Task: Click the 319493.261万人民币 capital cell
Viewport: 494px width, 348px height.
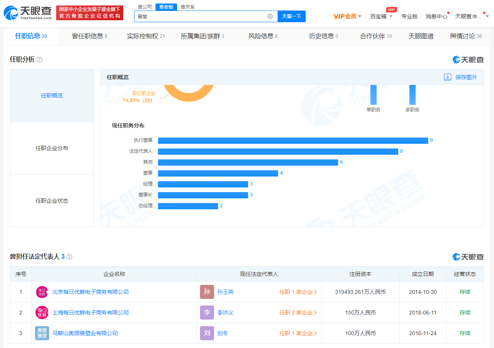Action: pos(360,292)
